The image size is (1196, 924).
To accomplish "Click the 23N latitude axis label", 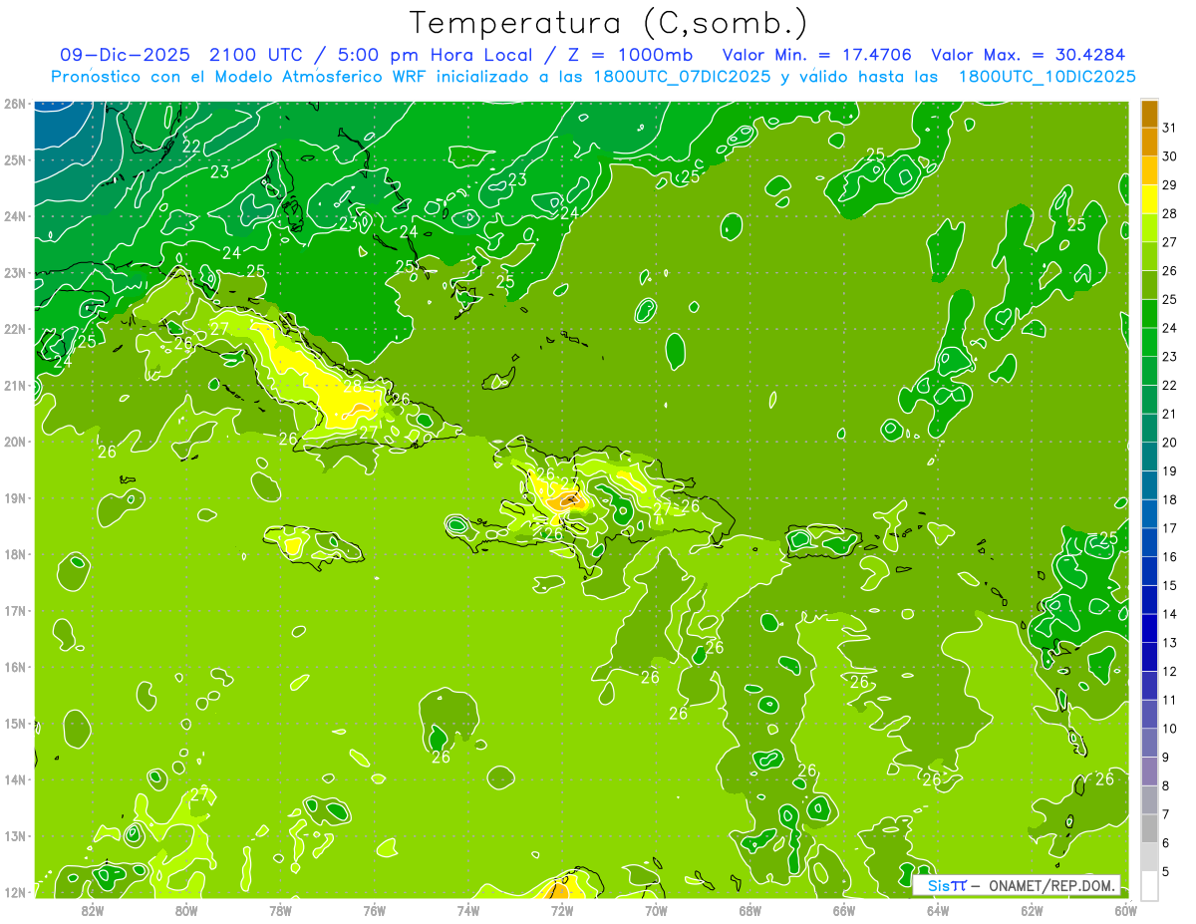I will pos(15,272).
